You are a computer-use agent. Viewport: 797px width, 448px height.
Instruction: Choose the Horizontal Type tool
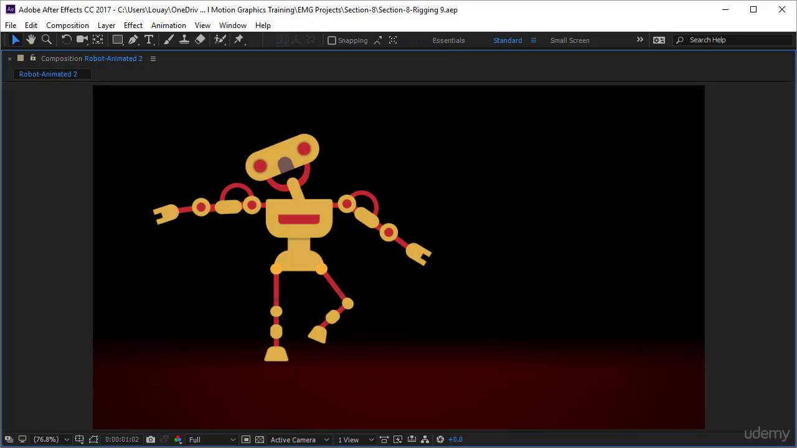(x=149, y=40)
